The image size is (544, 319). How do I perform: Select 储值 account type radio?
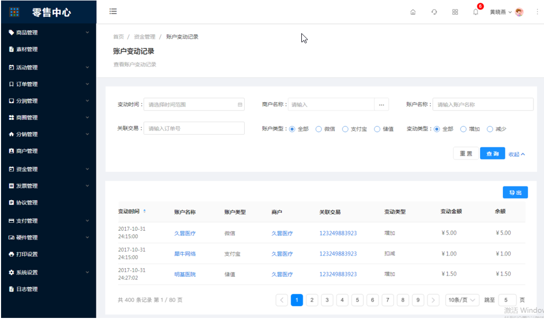tap(377, 129)
